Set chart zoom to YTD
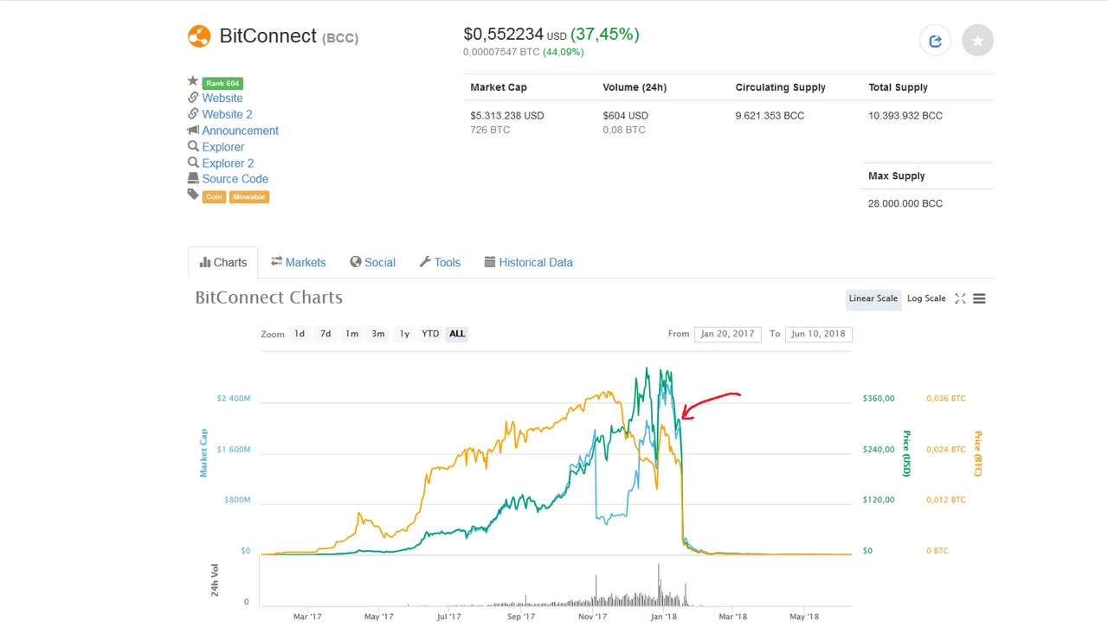1108x640 pixels. 430,334
